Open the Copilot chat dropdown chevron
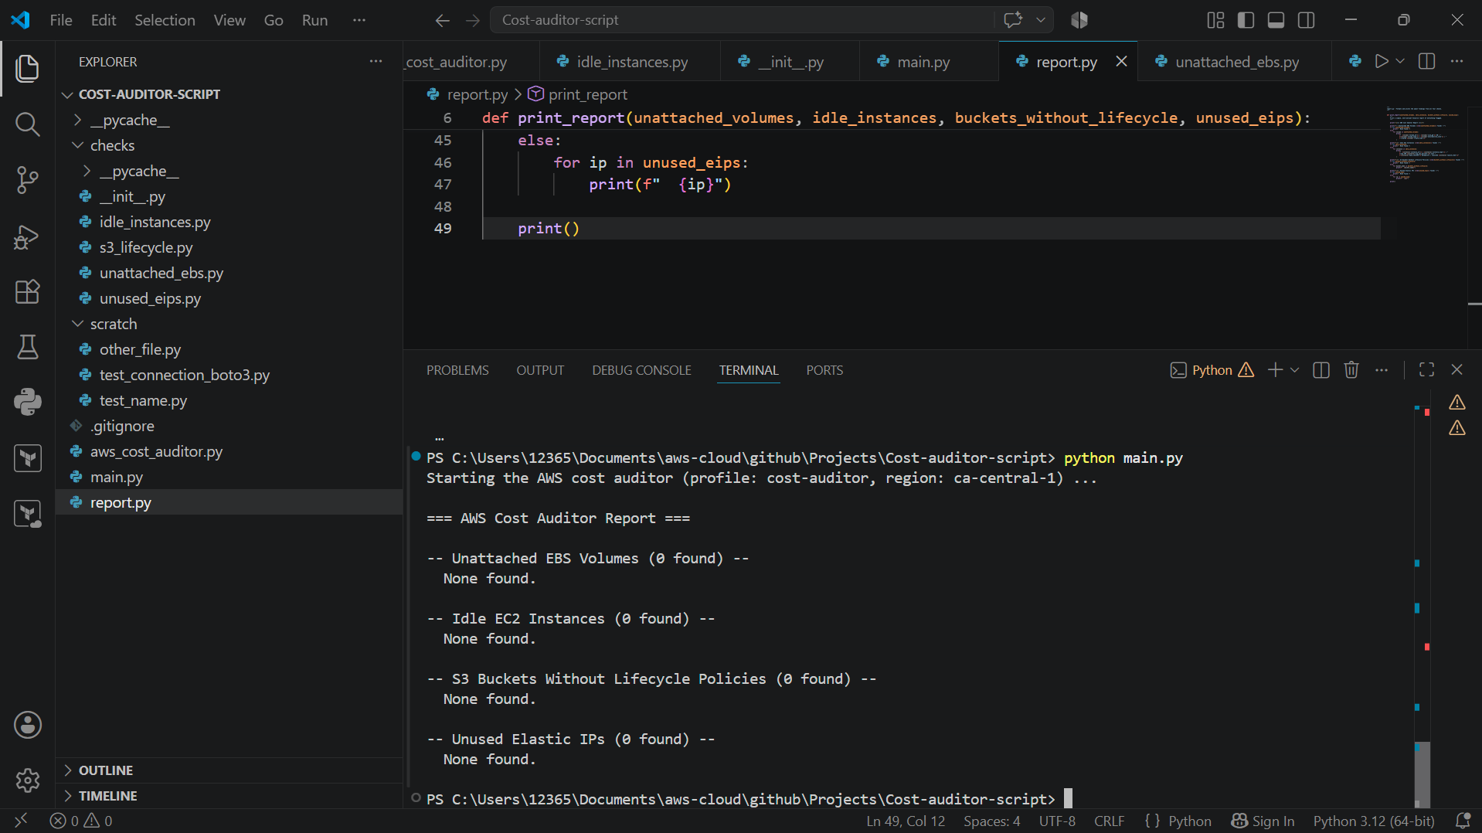The width and height of the screenshot is (1482, 833). (x=1041, y=20)
